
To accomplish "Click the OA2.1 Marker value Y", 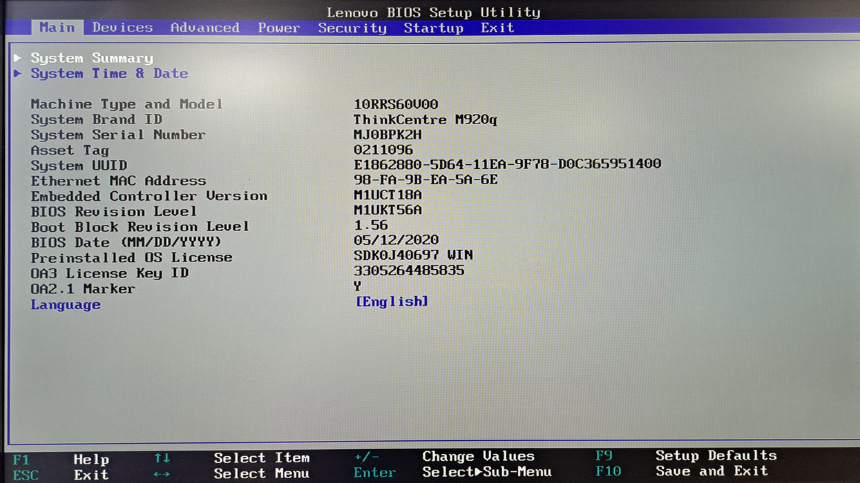I will coord(357,286).
